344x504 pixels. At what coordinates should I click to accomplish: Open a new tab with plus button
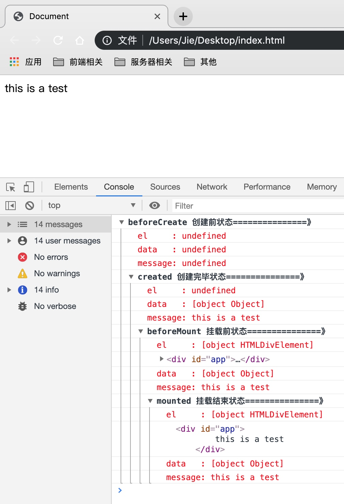click(x=183, y=16)
